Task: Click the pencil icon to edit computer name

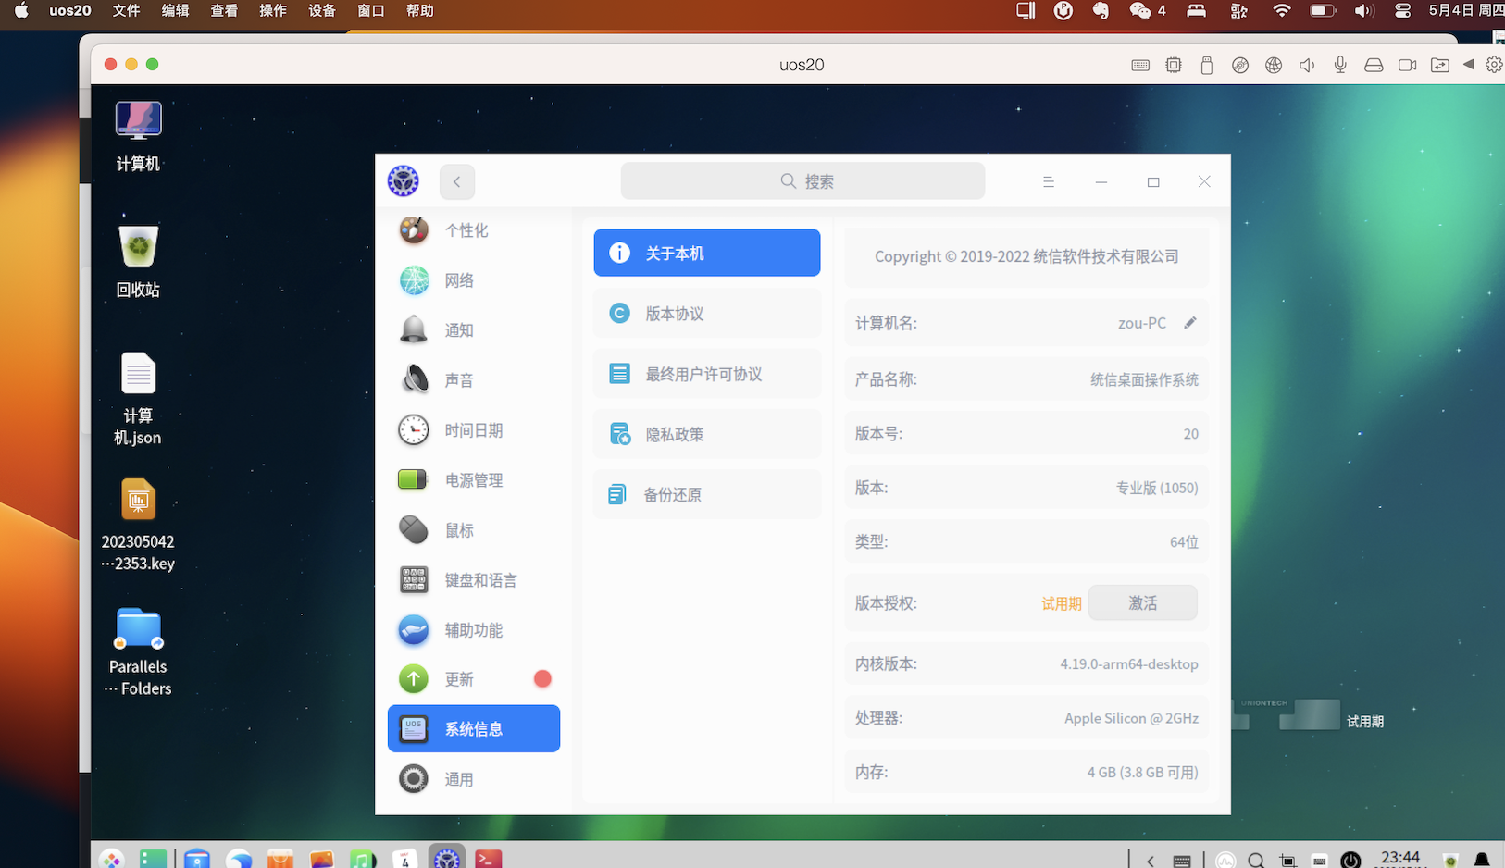Action: click(1190, 323)
